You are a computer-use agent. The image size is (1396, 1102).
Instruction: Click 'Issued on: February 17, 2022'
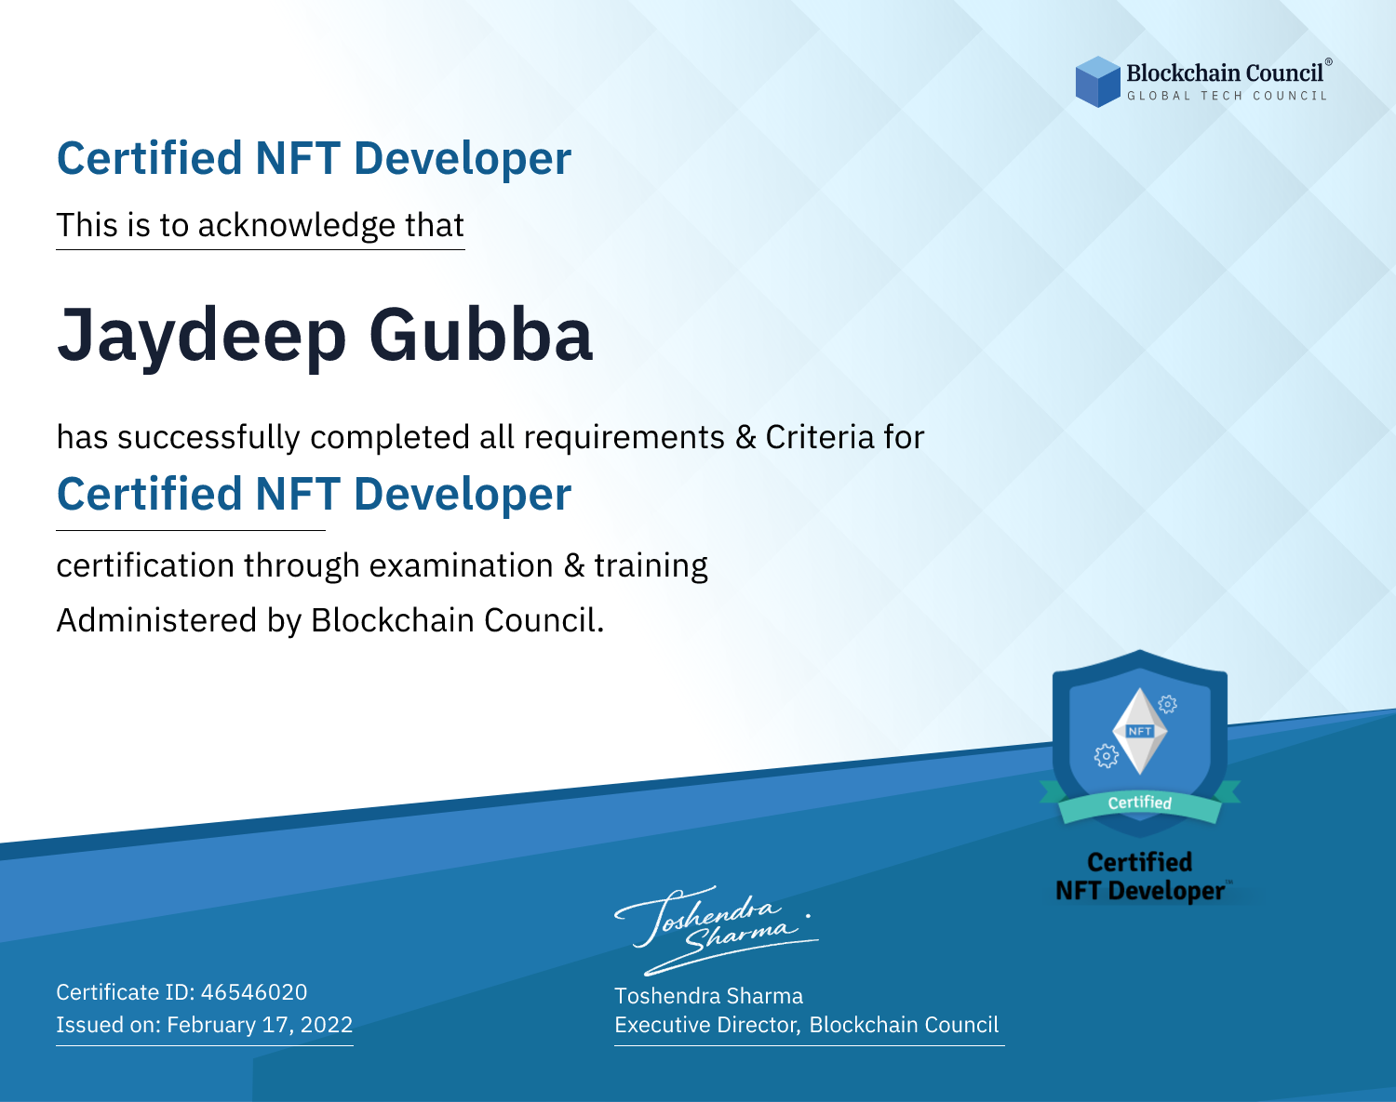pyautogui.click(x=205, y=1025)
